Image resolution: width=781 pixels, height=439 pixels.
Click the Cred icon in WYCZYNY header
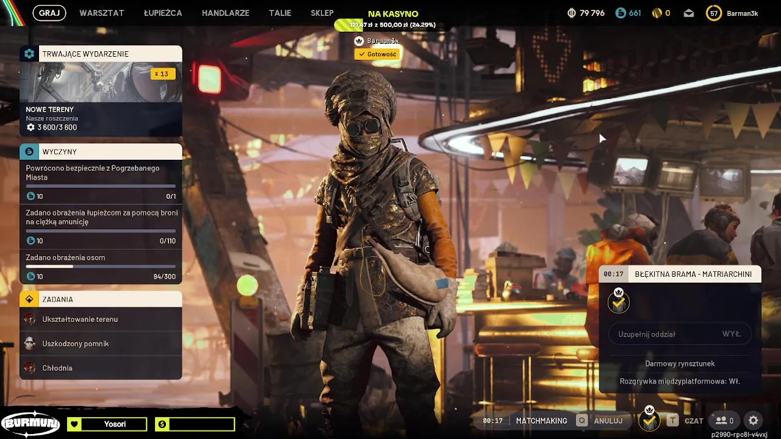click(x=29, y=151)
